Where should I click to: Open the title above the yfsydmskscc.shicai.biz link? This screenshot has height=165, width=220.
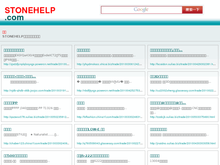click(x=83, y=50)
